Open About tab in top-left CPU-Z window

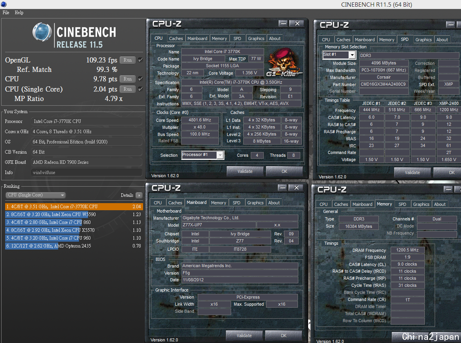[275, 39]
